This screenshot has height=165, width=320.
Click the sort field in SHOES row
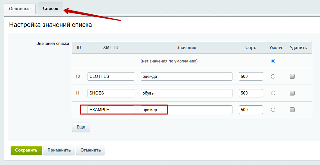tap(251, 93)
